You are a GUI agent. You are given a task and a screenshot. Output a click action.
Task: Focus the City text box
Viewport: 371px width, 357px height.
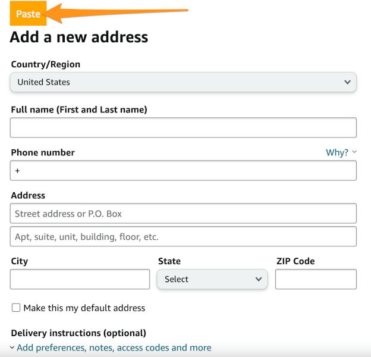click(80, 279)
